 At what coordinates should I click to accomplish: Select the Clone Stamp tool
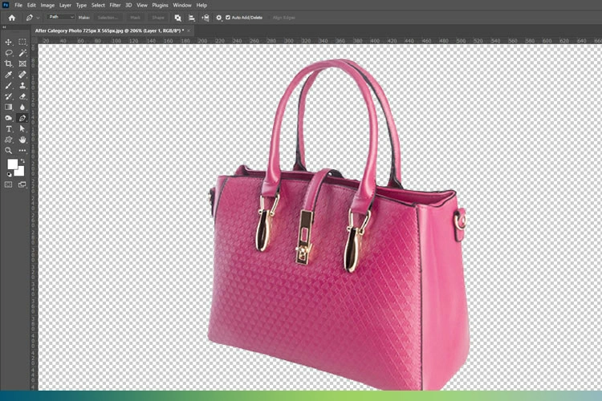[22, 85]
